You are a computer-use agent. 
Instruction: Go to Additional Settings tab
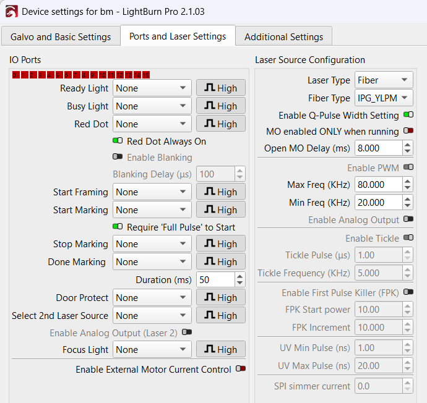coord(284,36)
